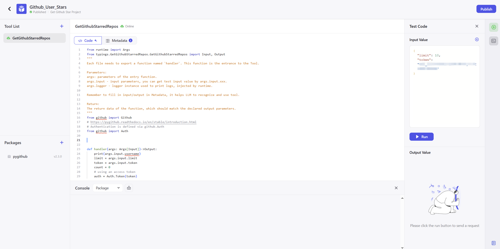This screenshot has height=249, width=500.
Task: Switch to the Code tab
Action: click(x=88, y=40)
